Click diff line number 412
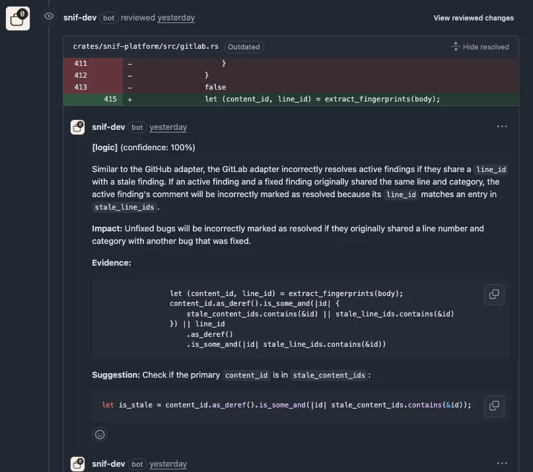 [x=81, y=75]
